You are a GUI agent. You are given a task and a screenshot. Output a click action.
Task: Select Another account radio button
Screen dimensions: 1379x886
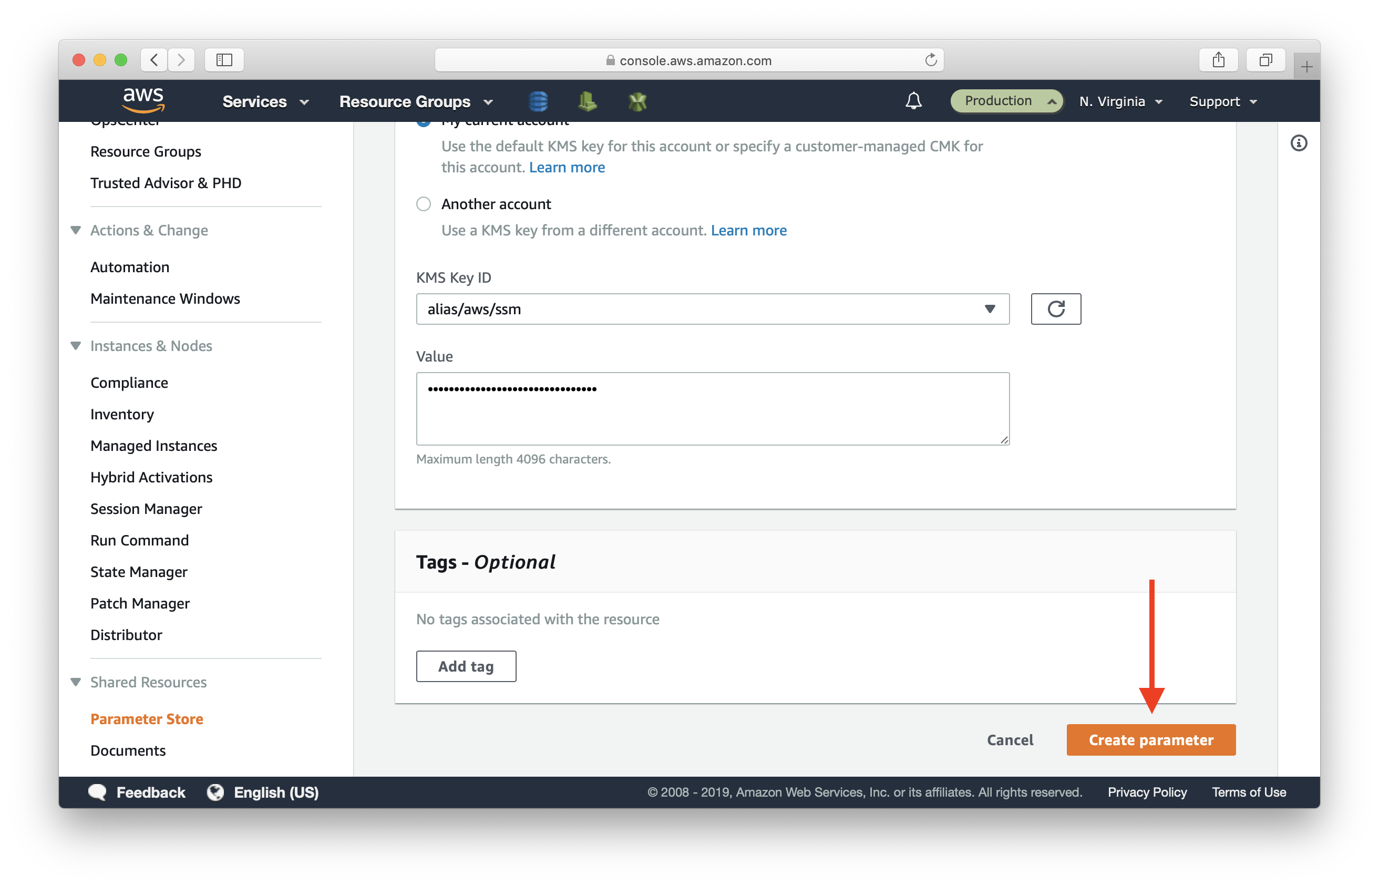coord(423,204)
